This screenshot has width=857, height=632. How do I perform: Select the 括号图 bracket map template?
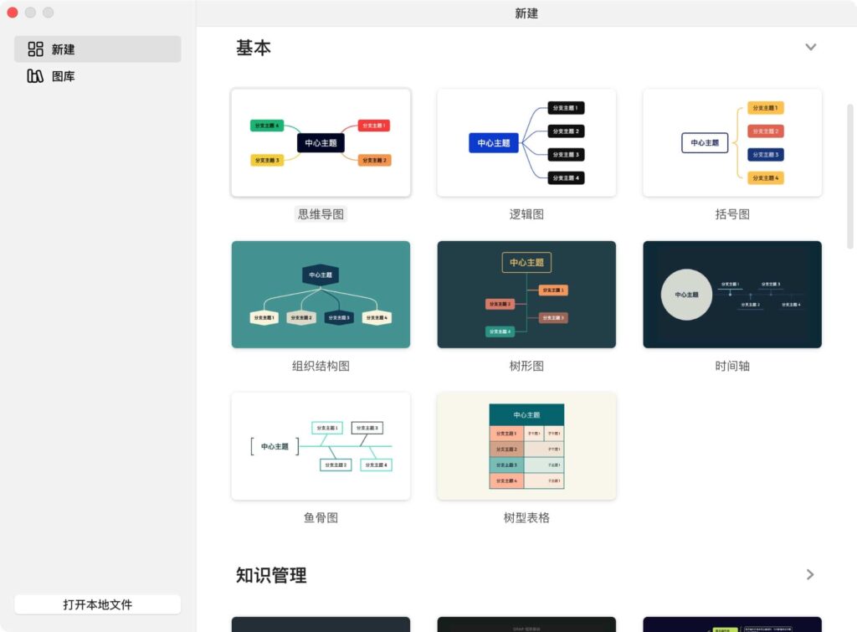point(731,142)
